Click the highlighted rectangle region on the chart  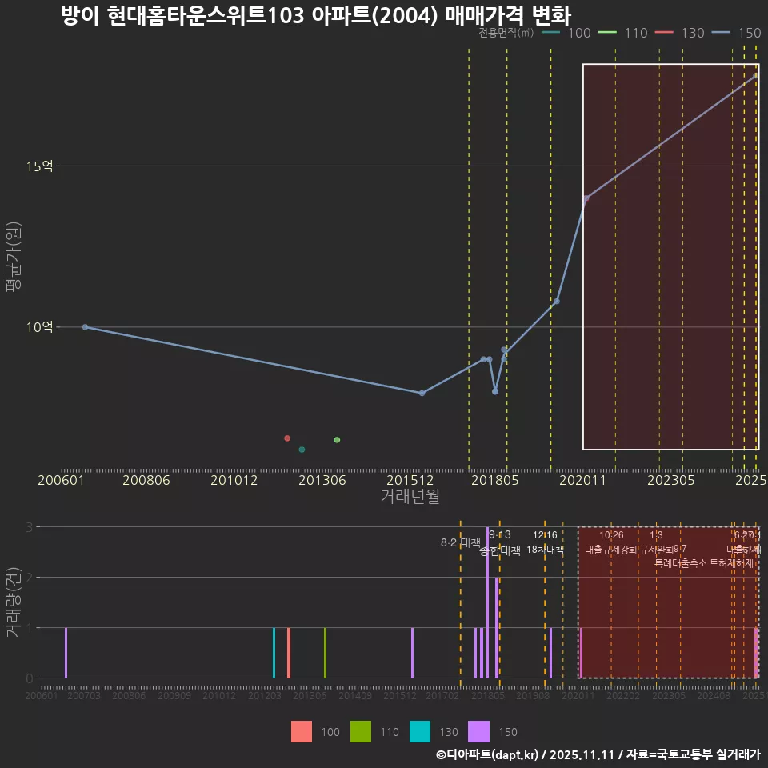click(672, 256)
